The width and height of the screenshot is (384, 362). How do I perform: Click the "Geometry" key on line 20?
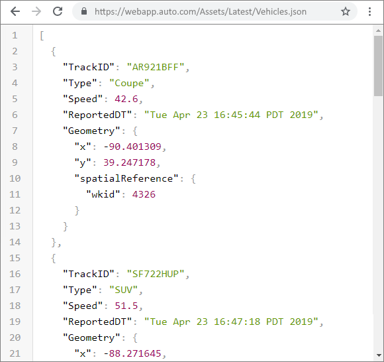91,337
